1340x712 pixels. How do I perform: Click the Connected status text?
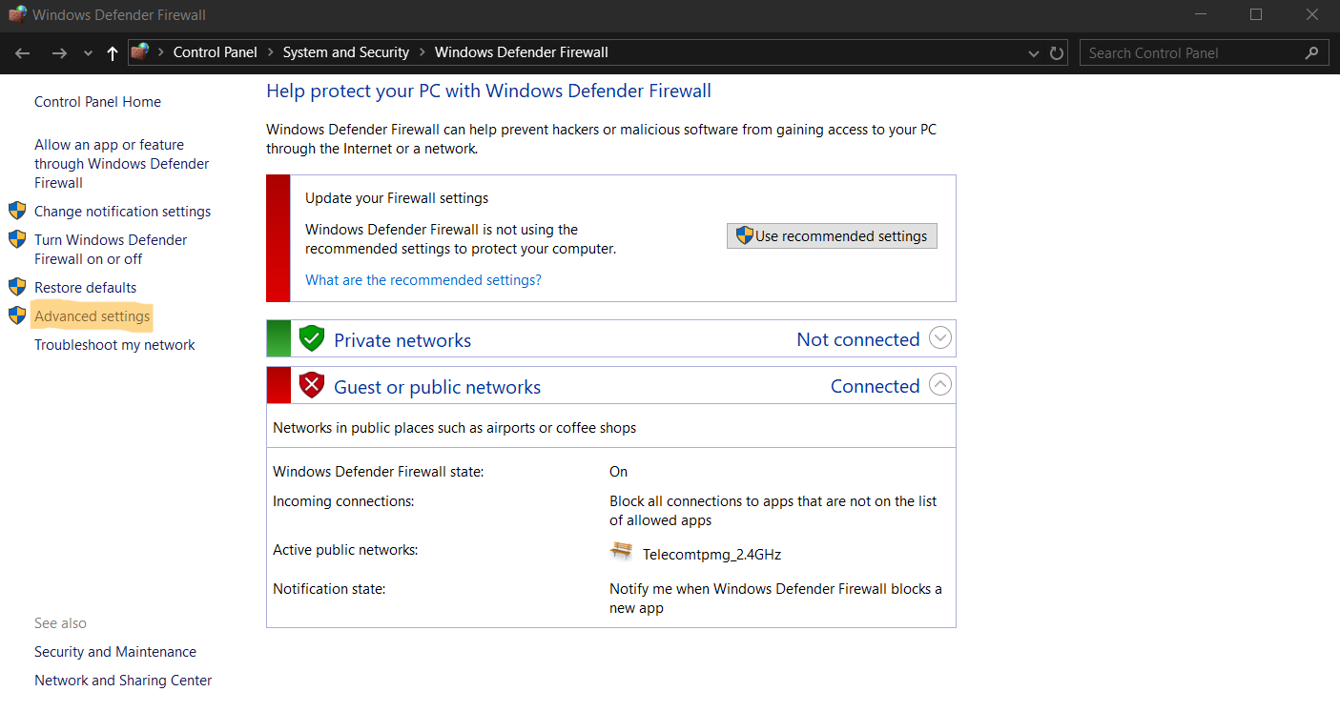876,386
